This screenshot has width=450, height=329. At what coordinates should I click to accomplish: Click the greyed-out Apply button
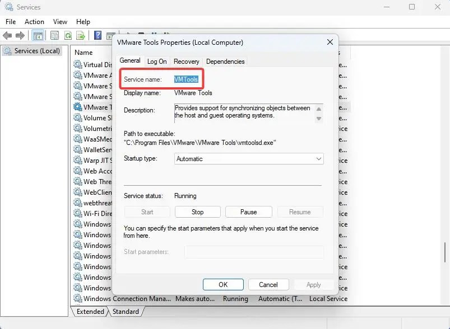[313, 285]
